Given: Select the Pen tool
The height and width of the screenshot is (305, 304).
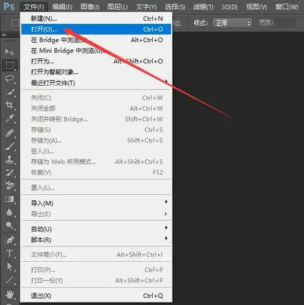Looking at the screenshot, I should click(10, 240).
